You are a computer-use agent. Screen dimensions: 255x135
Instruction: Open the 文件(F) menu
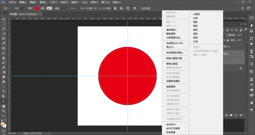(x=12, y=3)
